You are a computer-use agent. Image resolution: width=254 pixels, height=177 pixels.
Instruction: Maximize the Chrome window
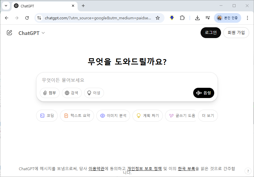pos(234,6)
